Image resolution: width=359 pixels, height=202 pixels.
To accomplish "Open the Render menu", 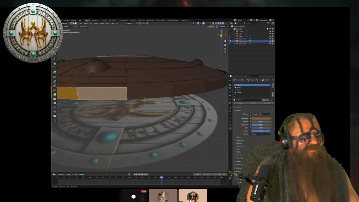I will tap(66, 20).
